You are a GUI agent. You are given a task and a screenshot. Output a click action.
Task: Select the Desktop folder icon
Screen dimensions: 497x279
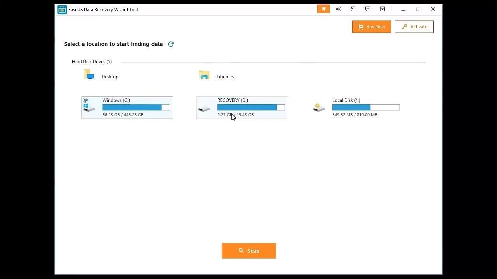(x=89, y=75)
